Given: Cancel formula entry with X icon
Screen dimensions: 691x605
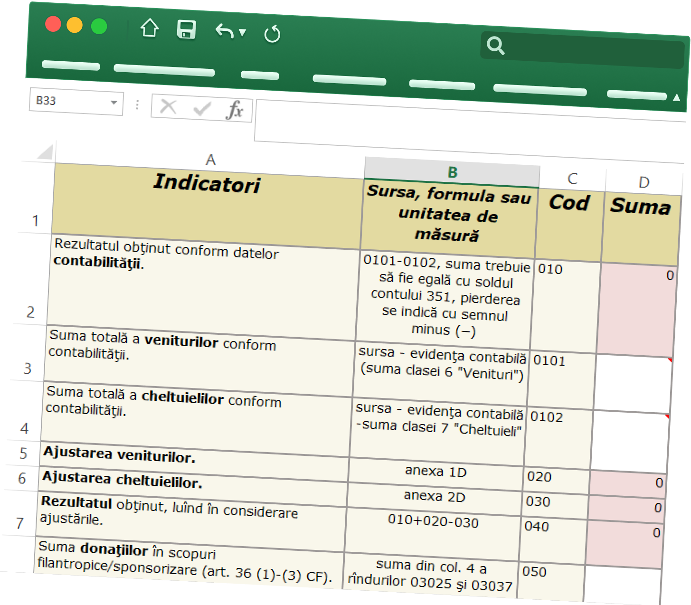Looking at the screenshot, I should tap(168, 107).
